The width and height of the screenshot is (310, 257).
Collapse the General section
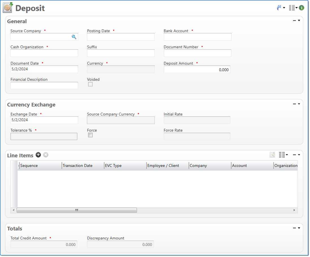pos(294,21)
